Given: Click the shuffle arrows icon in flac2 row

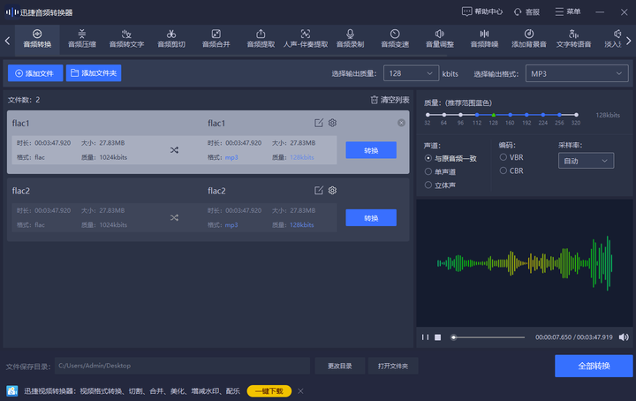Looking at the screenshot, I should [x=174, y=218].
